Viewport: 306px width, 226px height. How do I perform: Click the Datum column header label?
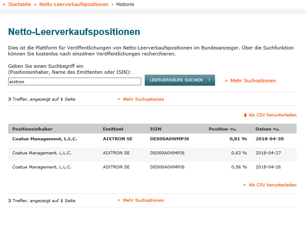click(x=263, y=129)
